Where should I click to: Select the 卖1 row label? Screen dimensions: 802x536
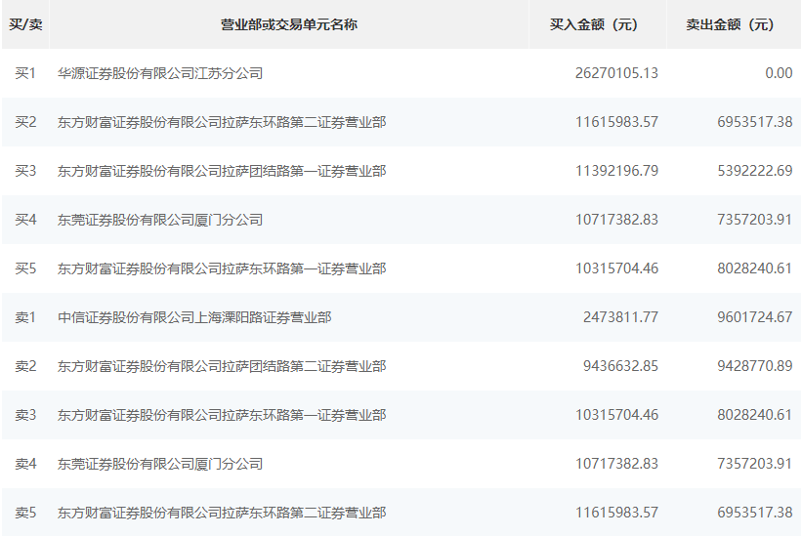point(25,317)
